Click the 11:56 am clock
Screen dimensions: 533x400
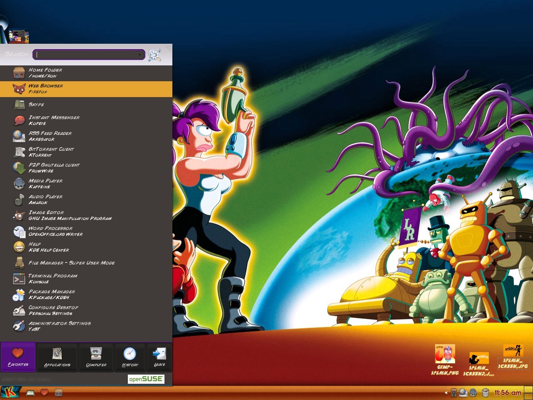[508, 392]
